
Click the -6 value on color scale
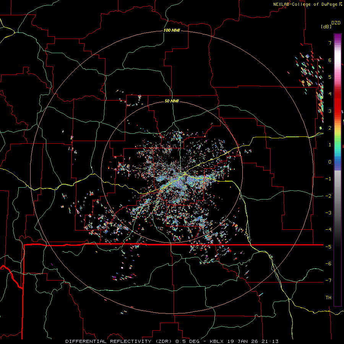point(328,264)
